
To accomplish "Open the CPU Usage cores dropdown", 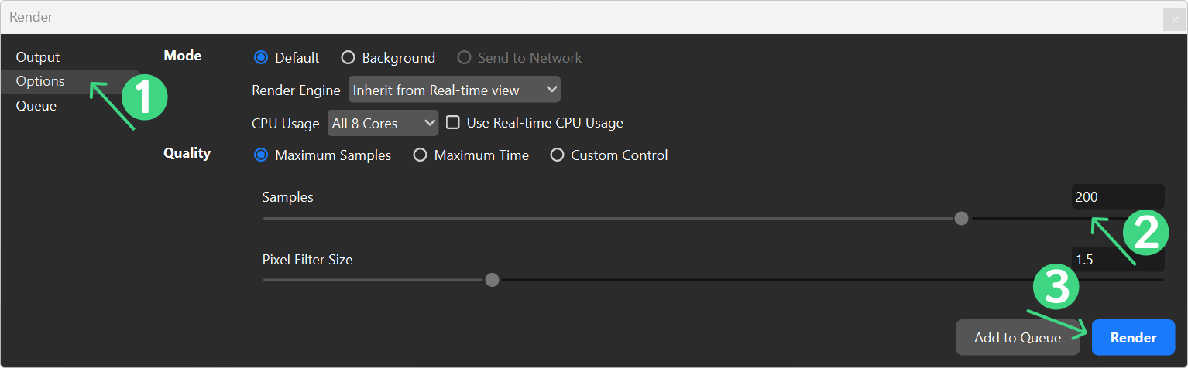I will 383,123.
